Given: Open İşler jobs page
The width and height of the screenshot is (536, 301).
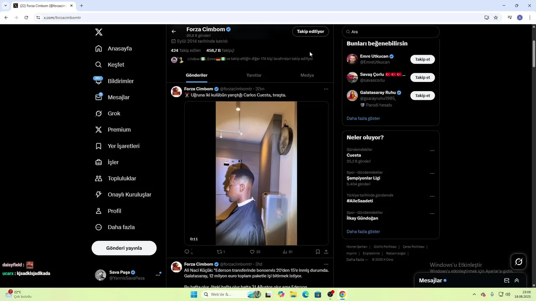Looking at the screenshot, I should (107, 162).
